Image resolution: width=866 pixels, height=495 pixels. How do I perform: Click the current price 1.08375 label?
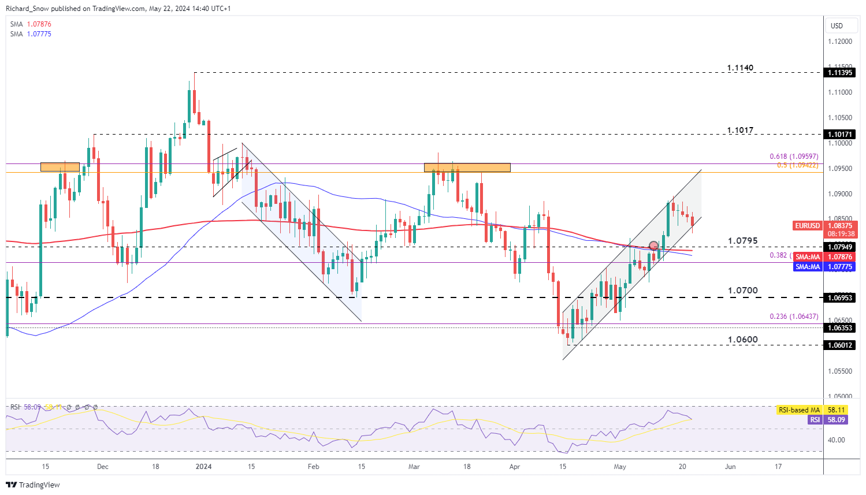point(840,226)
